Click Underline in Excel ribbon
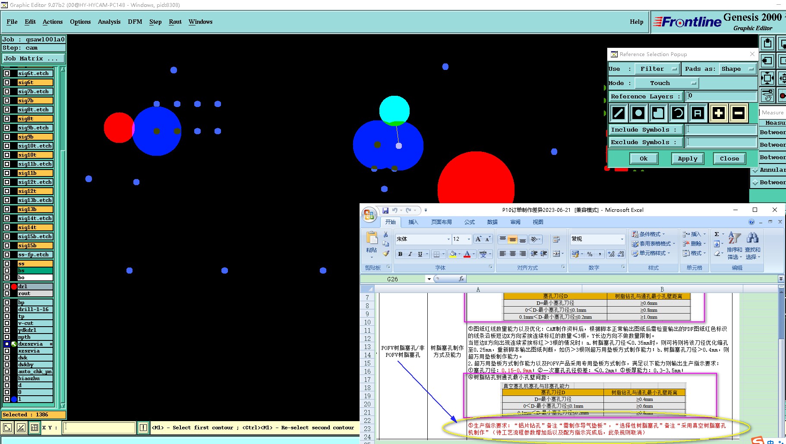The width and height of the screenshot is (786, 444). pos(420,254)
